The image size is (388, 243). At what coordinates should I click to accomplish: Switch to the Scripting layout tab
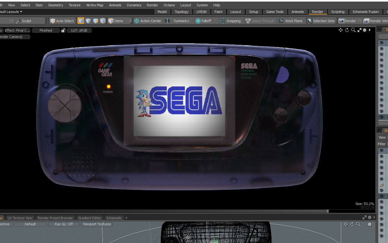(338, 12)
